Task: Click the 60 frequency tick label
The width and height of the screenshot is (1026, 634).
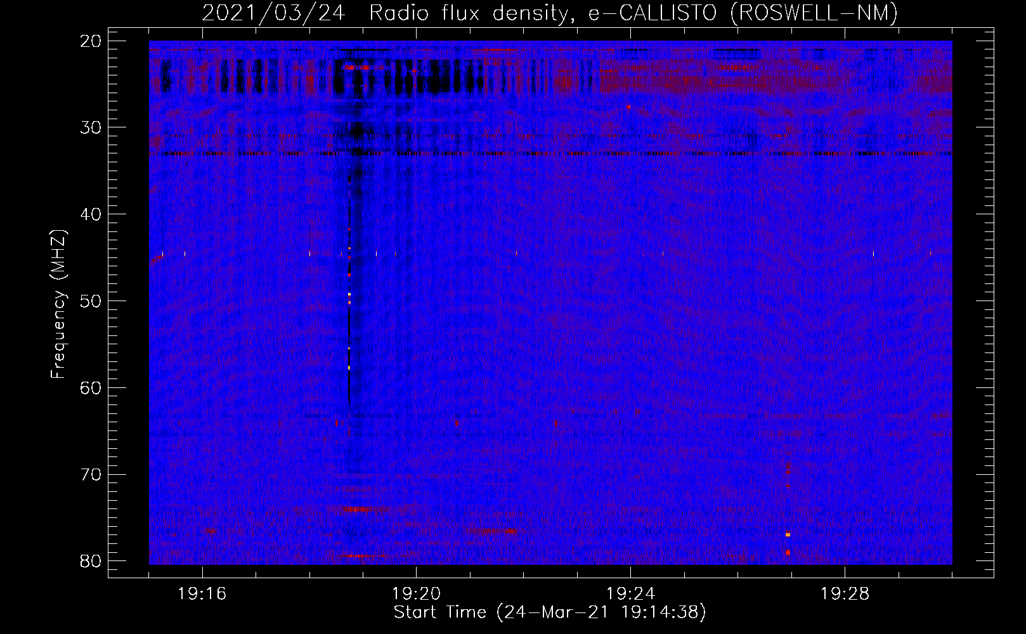Action: pos(91,388)
